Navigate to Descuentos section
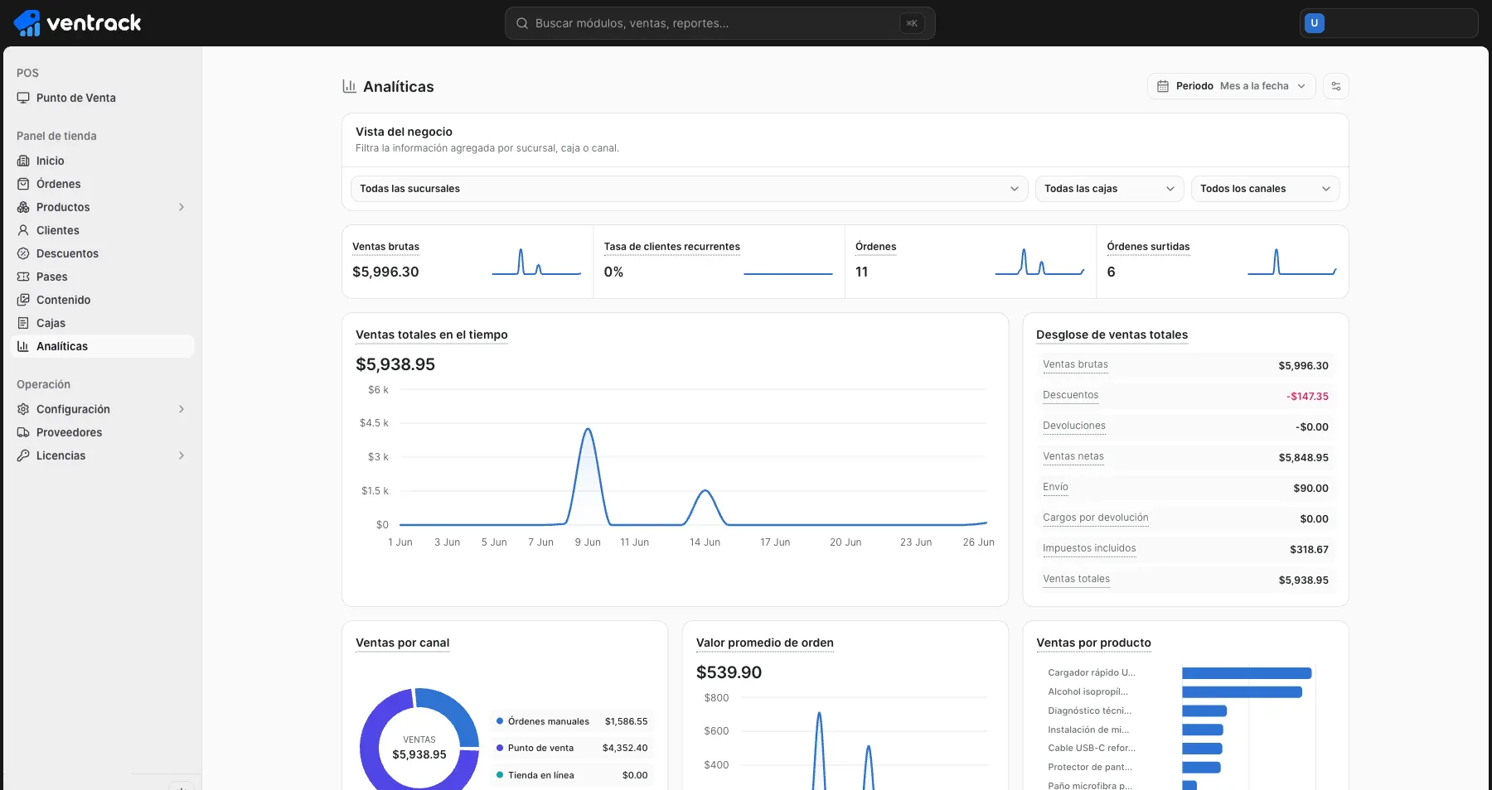The height and width of the screenshot is (790, 1492). [x=104, y=253]
